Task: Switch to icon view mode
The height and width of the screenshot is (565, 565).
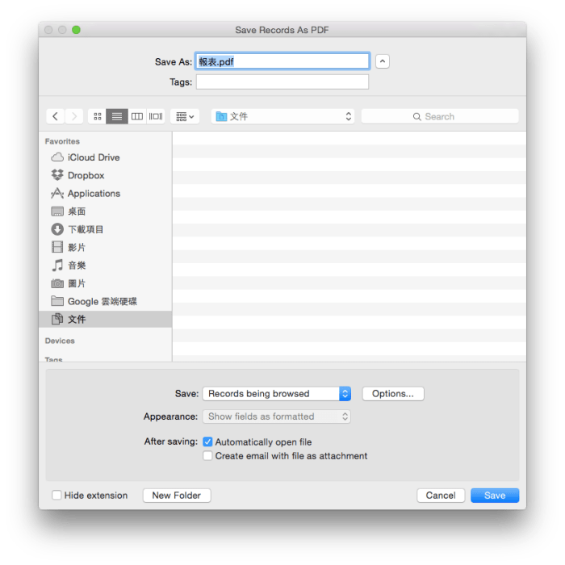Action: [98, 116]
